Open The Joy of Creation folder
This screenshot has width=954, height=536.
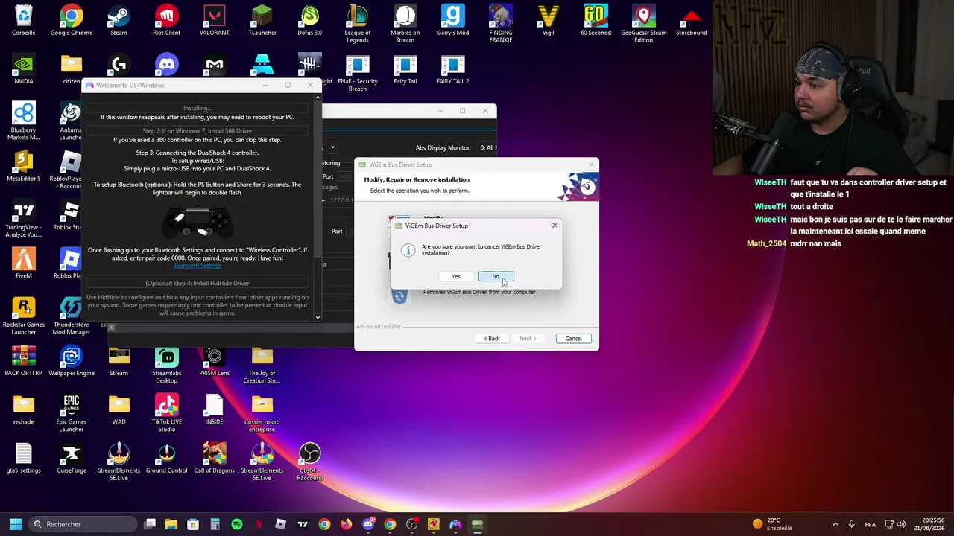click(262, 365)
